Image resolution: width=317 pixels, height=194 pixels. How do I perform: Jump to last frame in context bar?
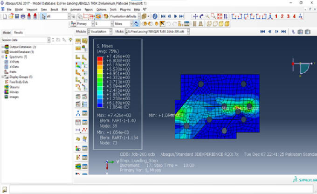click(283, 32)
